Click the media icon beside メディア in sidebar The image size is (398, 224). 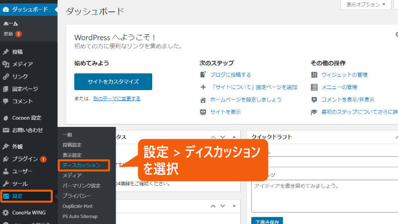pyautogui.click(x=6, y=64)
